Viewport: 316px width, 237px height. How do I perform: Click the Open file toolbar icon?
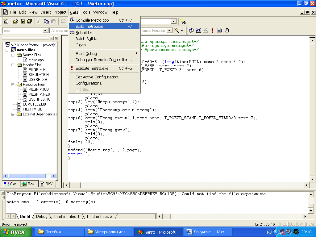click(x=15, y=21)
